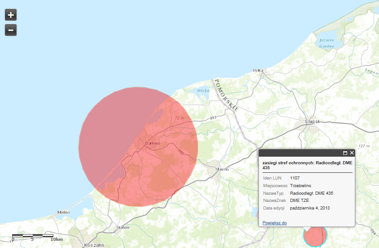Click the Ustka town label
The height and width of the screenshot is (248, 379).
point(258,70)
